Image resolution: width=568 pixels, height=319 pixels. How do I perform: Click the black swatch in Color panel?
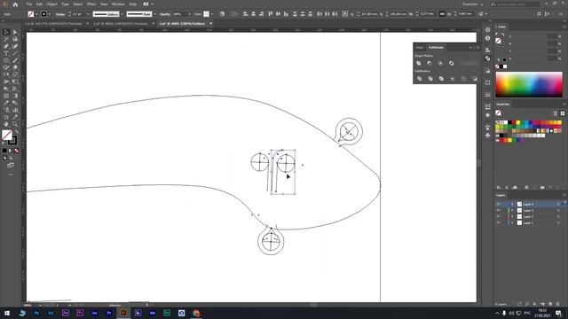coord(501,66)
